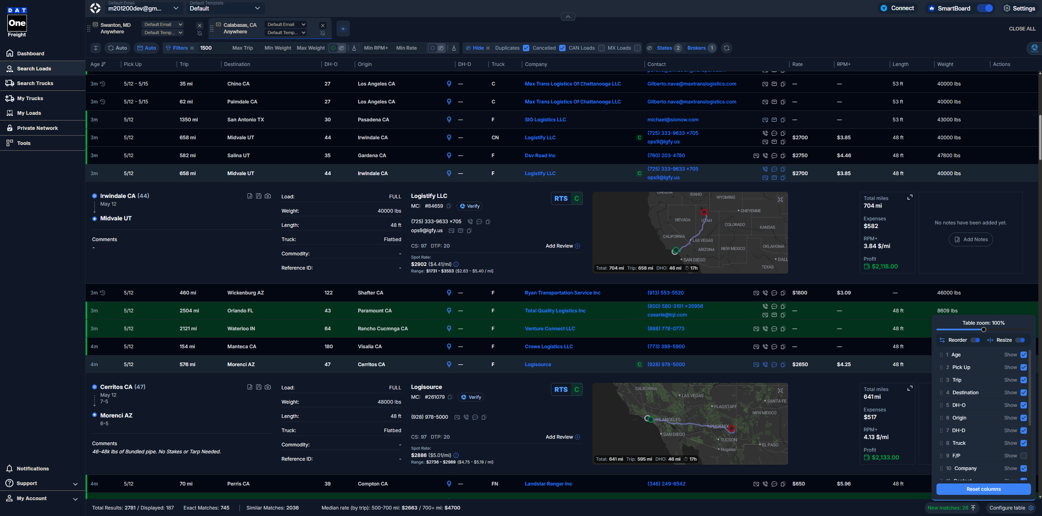Toggle the Auto refresh button
Image resolution: width=1042 pixels, height=516 pixels.
click(x=118, y=48)
